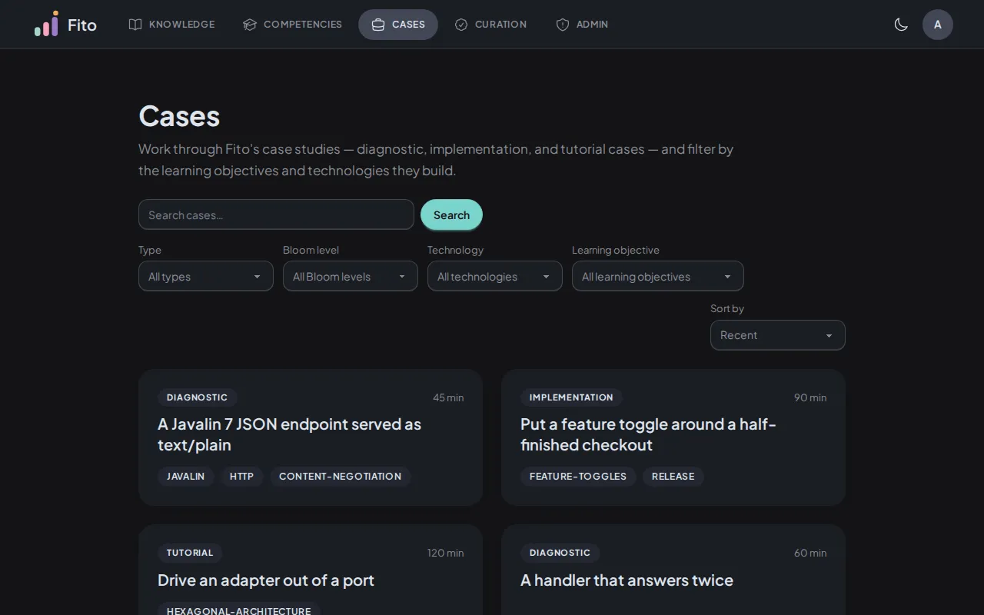Click the shield icon beside Admin
Screen dimensions: 984x615
tap(563, 25)
